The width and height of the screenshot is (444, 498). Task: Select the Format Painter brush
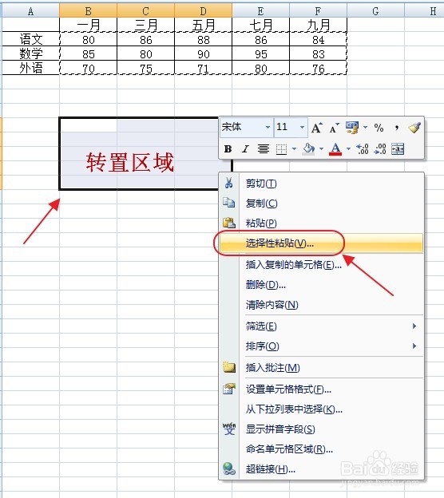[x=414, y=128]
